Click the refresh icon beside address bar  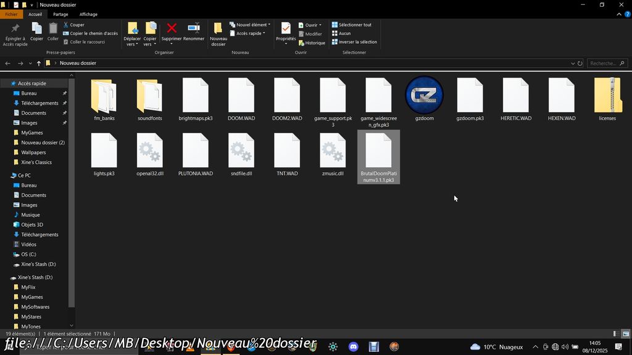580,63
